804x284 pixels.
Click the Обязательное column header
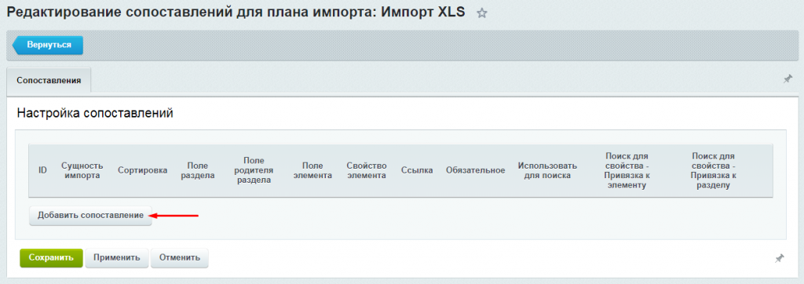[475, 171]
